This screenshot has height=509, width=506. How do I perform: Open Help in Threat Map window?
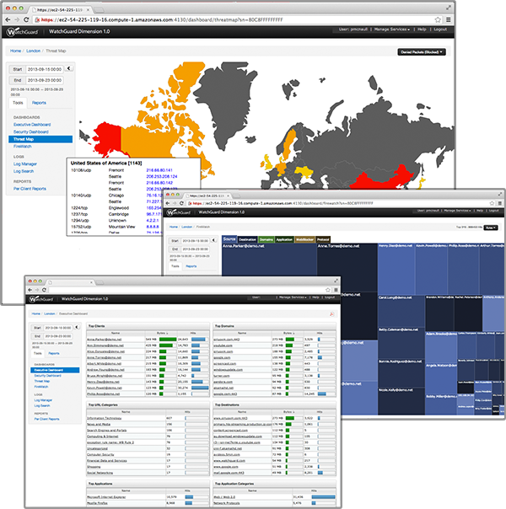(422, 29)
